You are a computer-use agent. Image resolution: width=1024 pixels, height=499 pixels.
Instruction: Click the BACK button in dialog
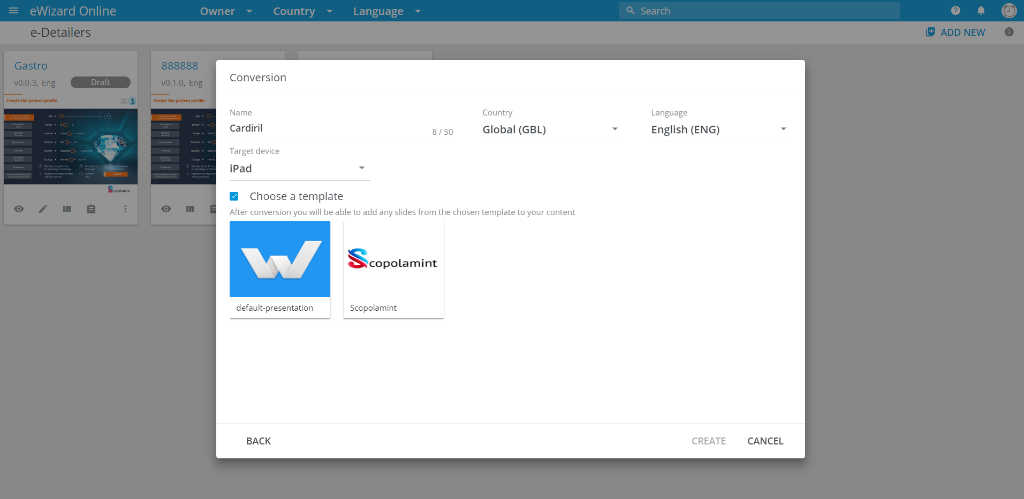click(x=259, y=441)
